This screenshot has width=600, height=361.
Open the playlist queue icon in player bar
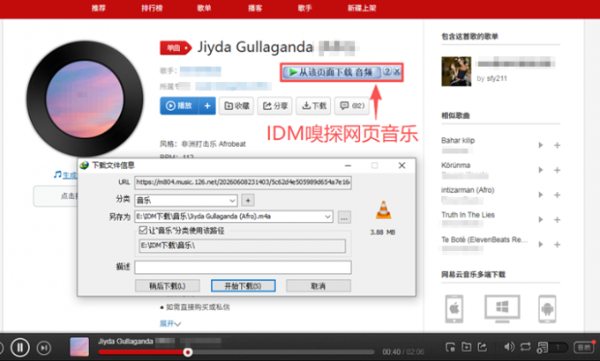click(x=543, y=347)
